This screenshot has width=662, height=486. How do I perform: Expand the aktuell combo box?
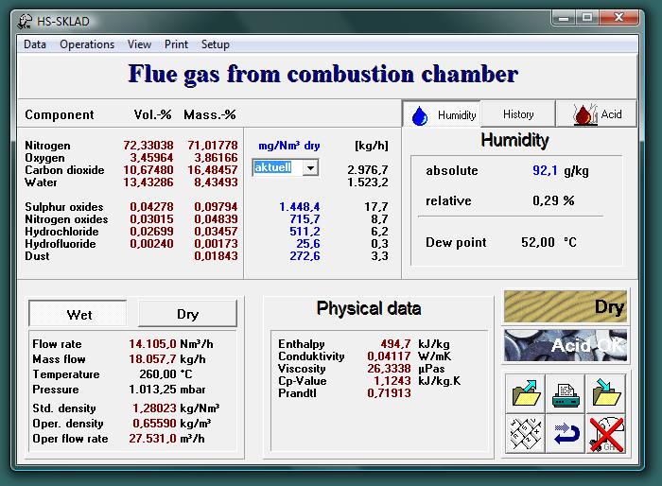[x=309, y=167]
